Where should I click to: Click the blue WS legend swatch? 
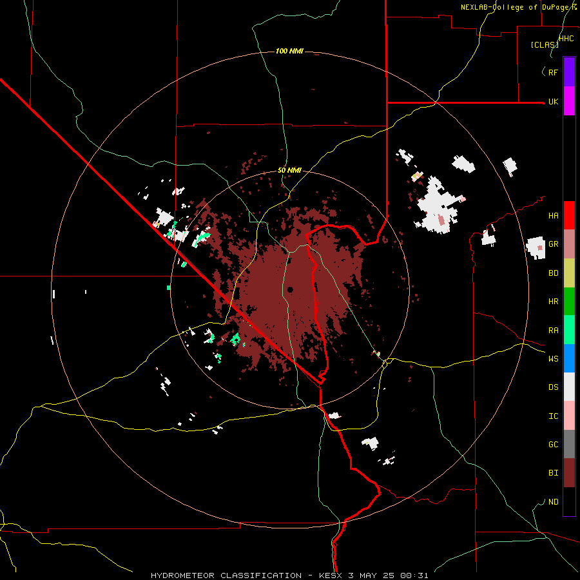(x=569, y=358)
